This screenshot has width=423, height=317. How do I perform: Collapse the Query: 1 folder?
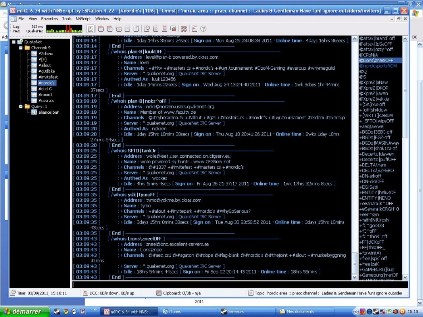[21, 107]
